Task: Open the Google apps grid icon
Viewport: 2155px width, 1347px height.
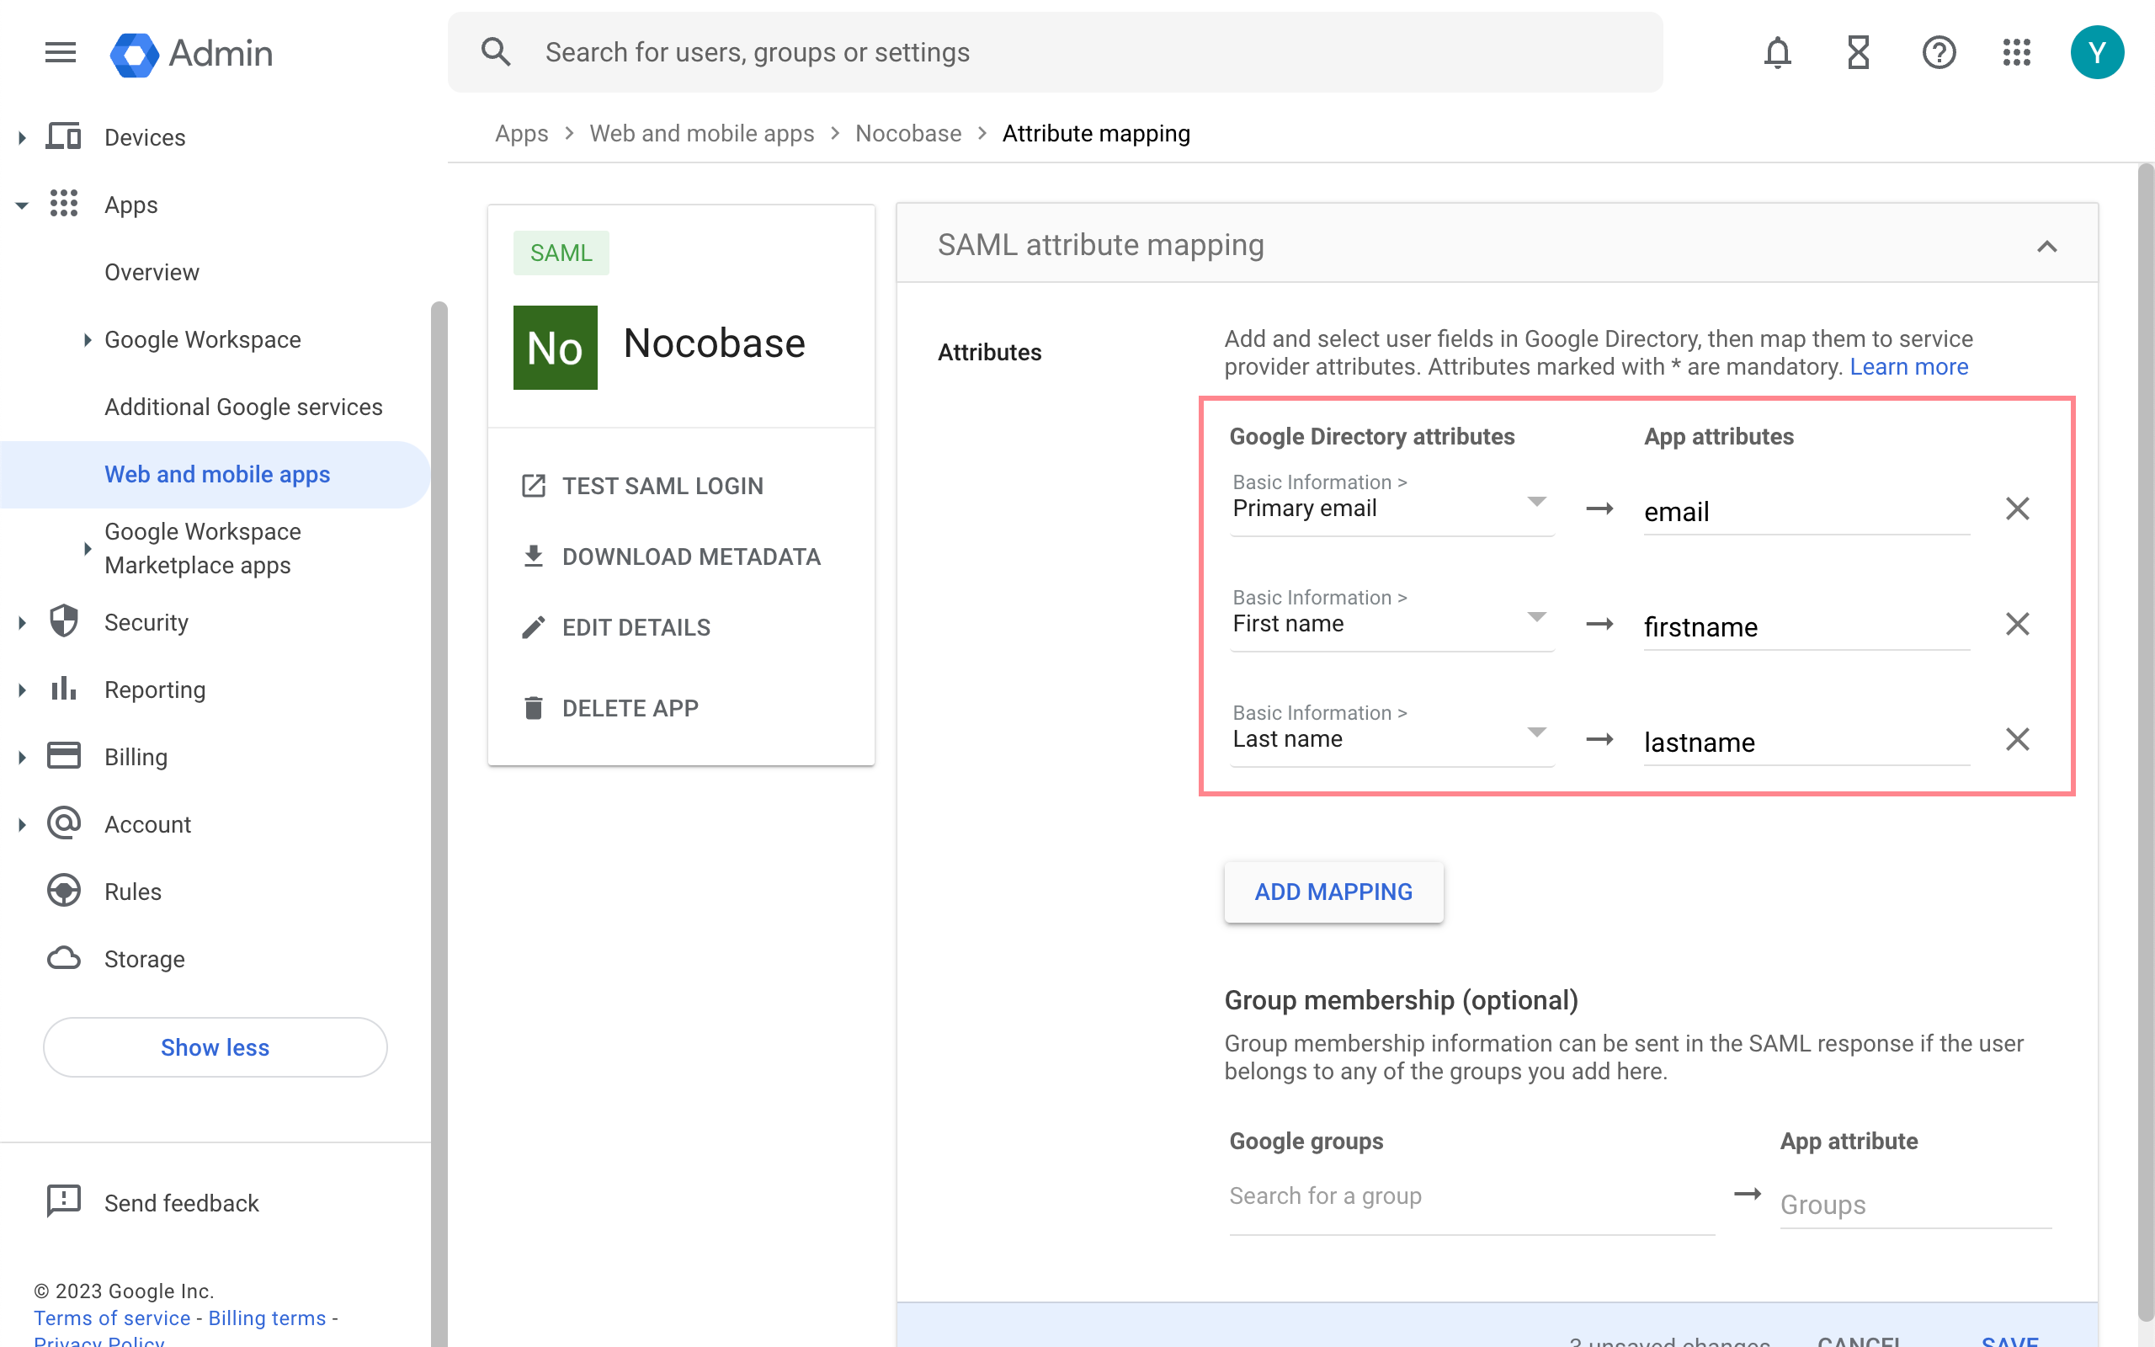Action: pyautogui.click(x=2016, y=52)
